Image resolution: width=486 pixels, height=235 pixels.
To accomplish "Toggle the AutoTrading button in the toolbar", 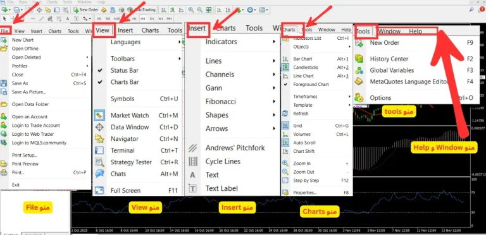I will click(x=142, y=10).
